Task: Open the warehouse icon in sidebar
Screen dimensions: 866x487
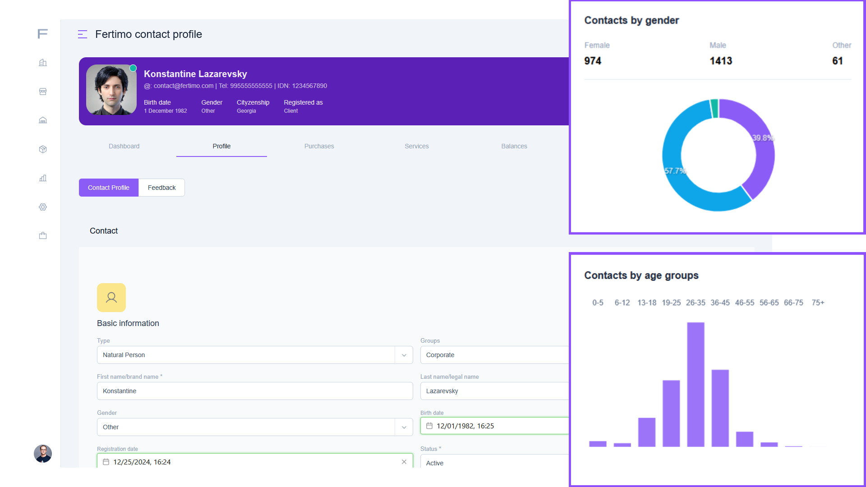Action: pyautogui.click(x=43, y=120)
